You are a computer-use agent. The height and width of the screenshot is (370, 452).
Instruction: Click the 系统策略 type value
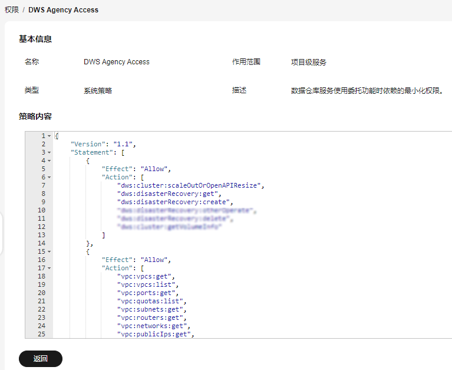[98, 91]
